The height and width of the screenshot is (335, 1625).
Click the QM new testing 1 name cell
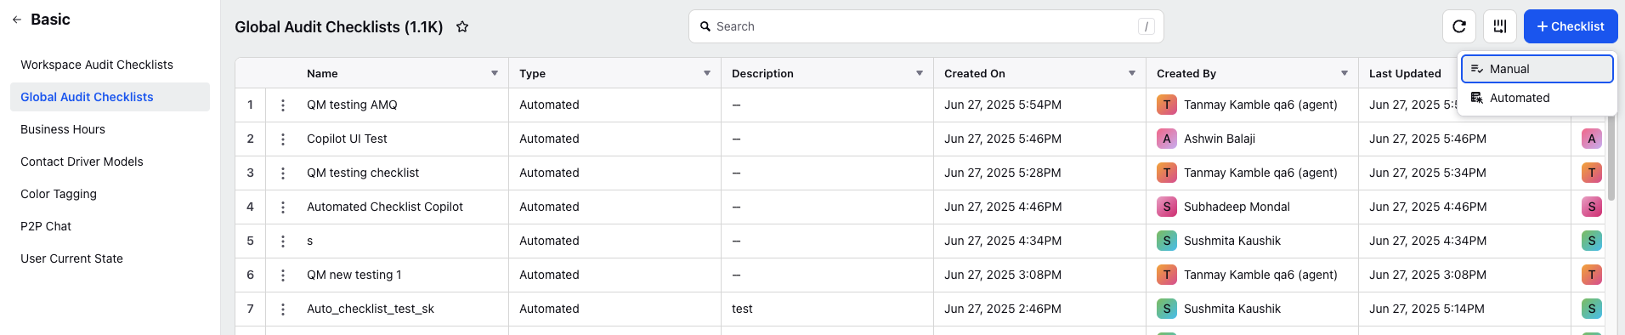(x=354, y=275)
